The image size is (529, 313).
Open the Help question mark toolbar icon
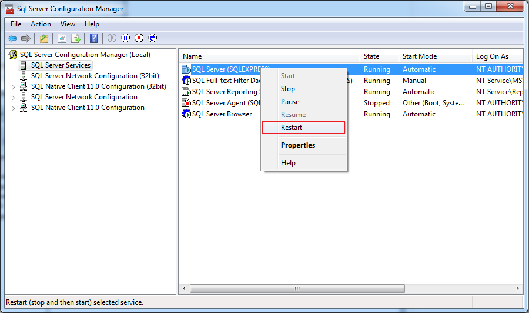[x=94, y=38]
